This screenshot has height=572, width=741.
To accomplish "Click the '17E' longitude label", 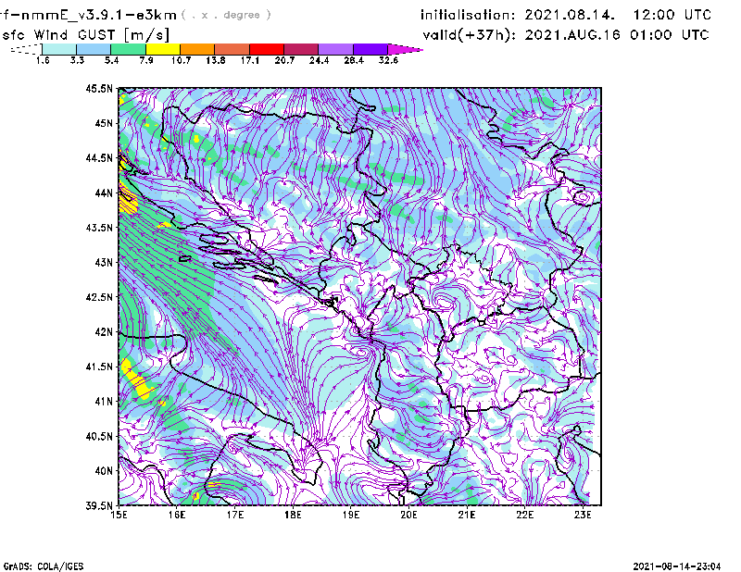I will coord(235,515).
